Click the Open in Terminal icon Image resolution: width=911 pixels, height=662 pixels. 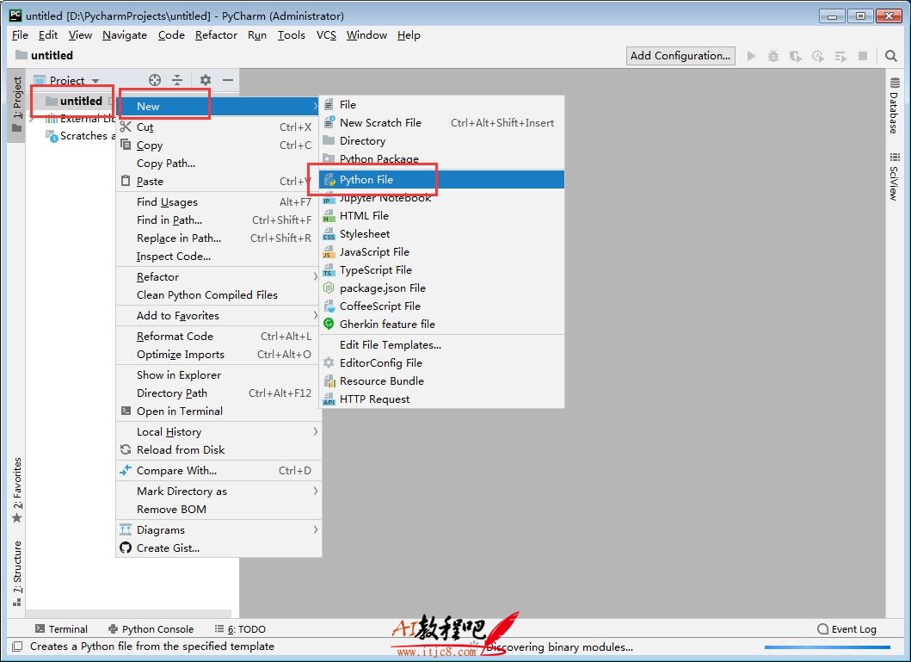[x=126, y=411]
